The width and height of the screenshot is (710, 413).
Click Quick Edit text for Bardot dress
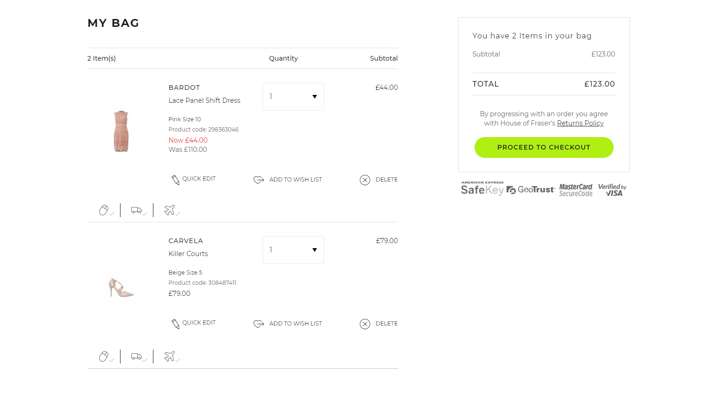point(199,179)
